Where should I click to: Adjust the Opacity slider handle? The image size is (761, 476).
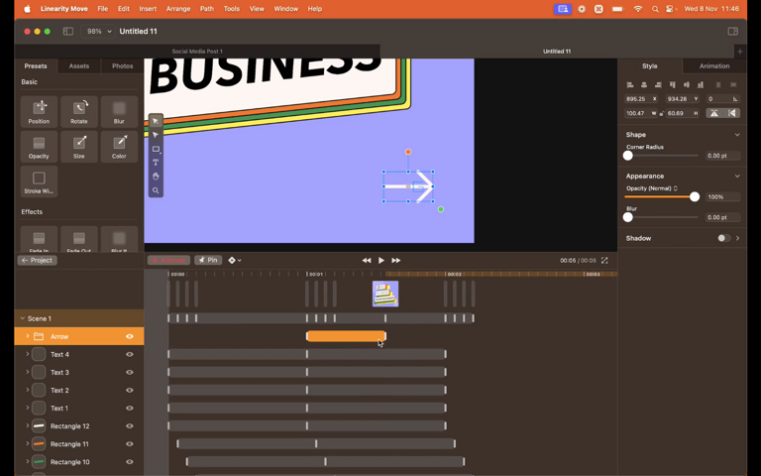(695, 196)
